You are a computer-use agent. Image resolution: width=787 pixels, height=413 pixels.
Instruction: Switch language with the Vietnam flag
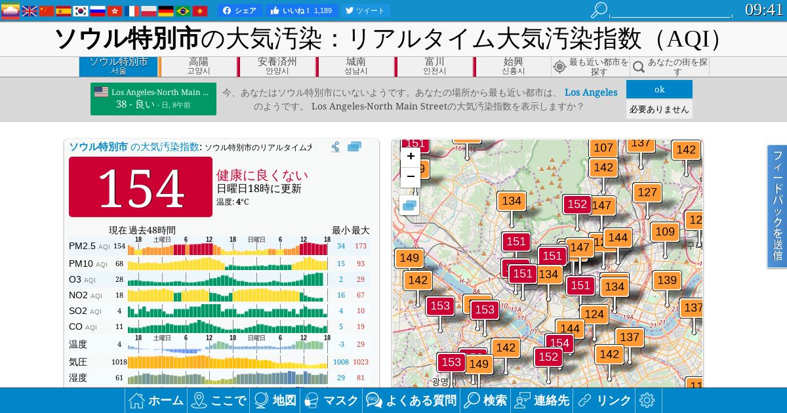[x=200, y=10]
